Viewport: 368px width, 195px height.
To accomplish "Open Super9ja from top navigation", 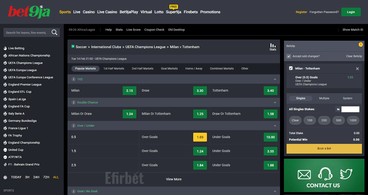I will pos(173,12).
